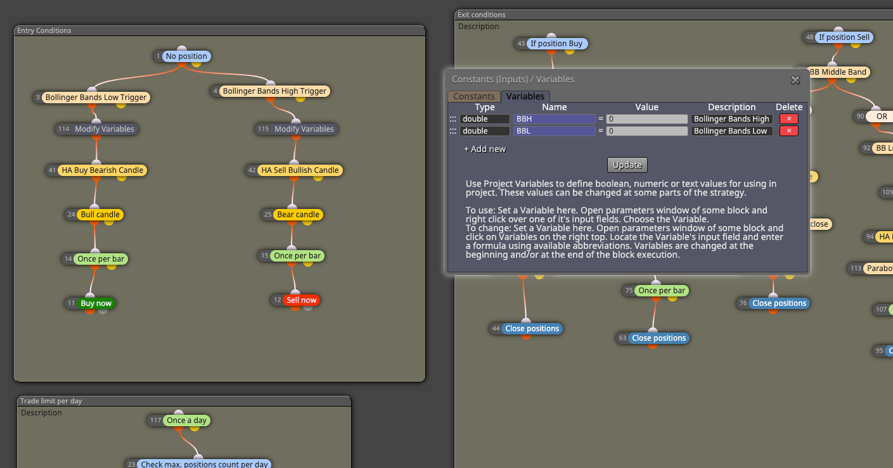Select the Variables tab

pyautogui.click(x=525, y=96)
